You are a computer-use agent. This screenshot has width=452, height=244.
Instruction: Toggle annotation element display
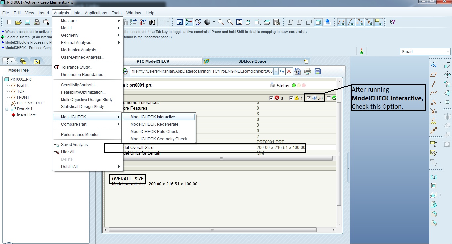click(x=379, y=22)
